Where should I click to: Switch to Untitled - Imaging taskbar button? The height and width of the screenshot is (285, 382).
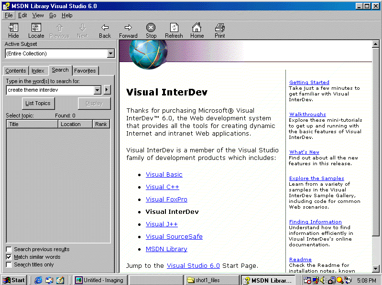click(x=100, y=280)
